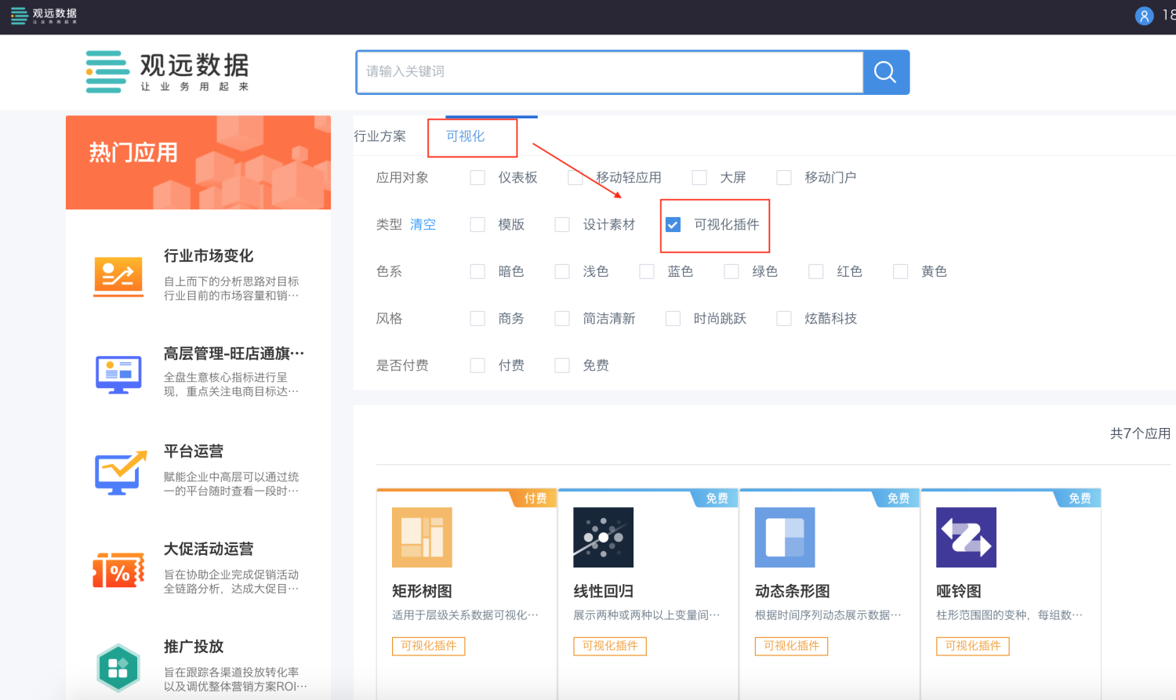1176x700 pixels.
Task: Open the 平台运营 title link
Action: click(x=194, y=452)
